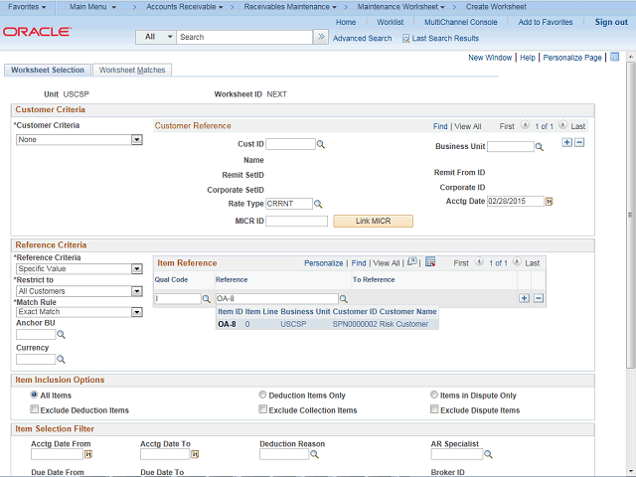
Task: Delete the Item Reference row
Action: click(x=539, y=298)
